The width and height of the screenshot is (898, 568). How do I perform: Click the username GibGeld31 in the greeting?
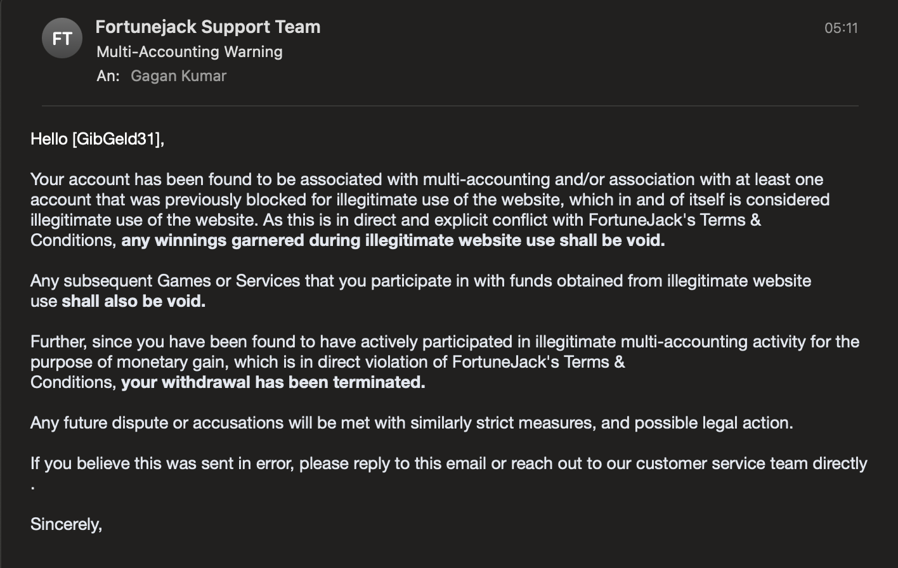pyautogui.click(x=116, y=139)
